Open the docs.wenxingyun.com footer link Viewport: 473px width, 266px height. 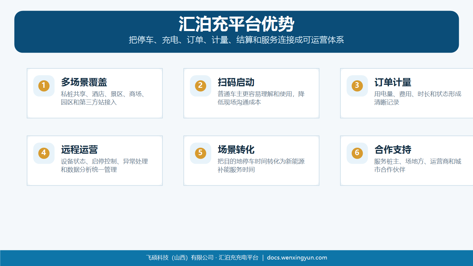click(x=297, y=258)
